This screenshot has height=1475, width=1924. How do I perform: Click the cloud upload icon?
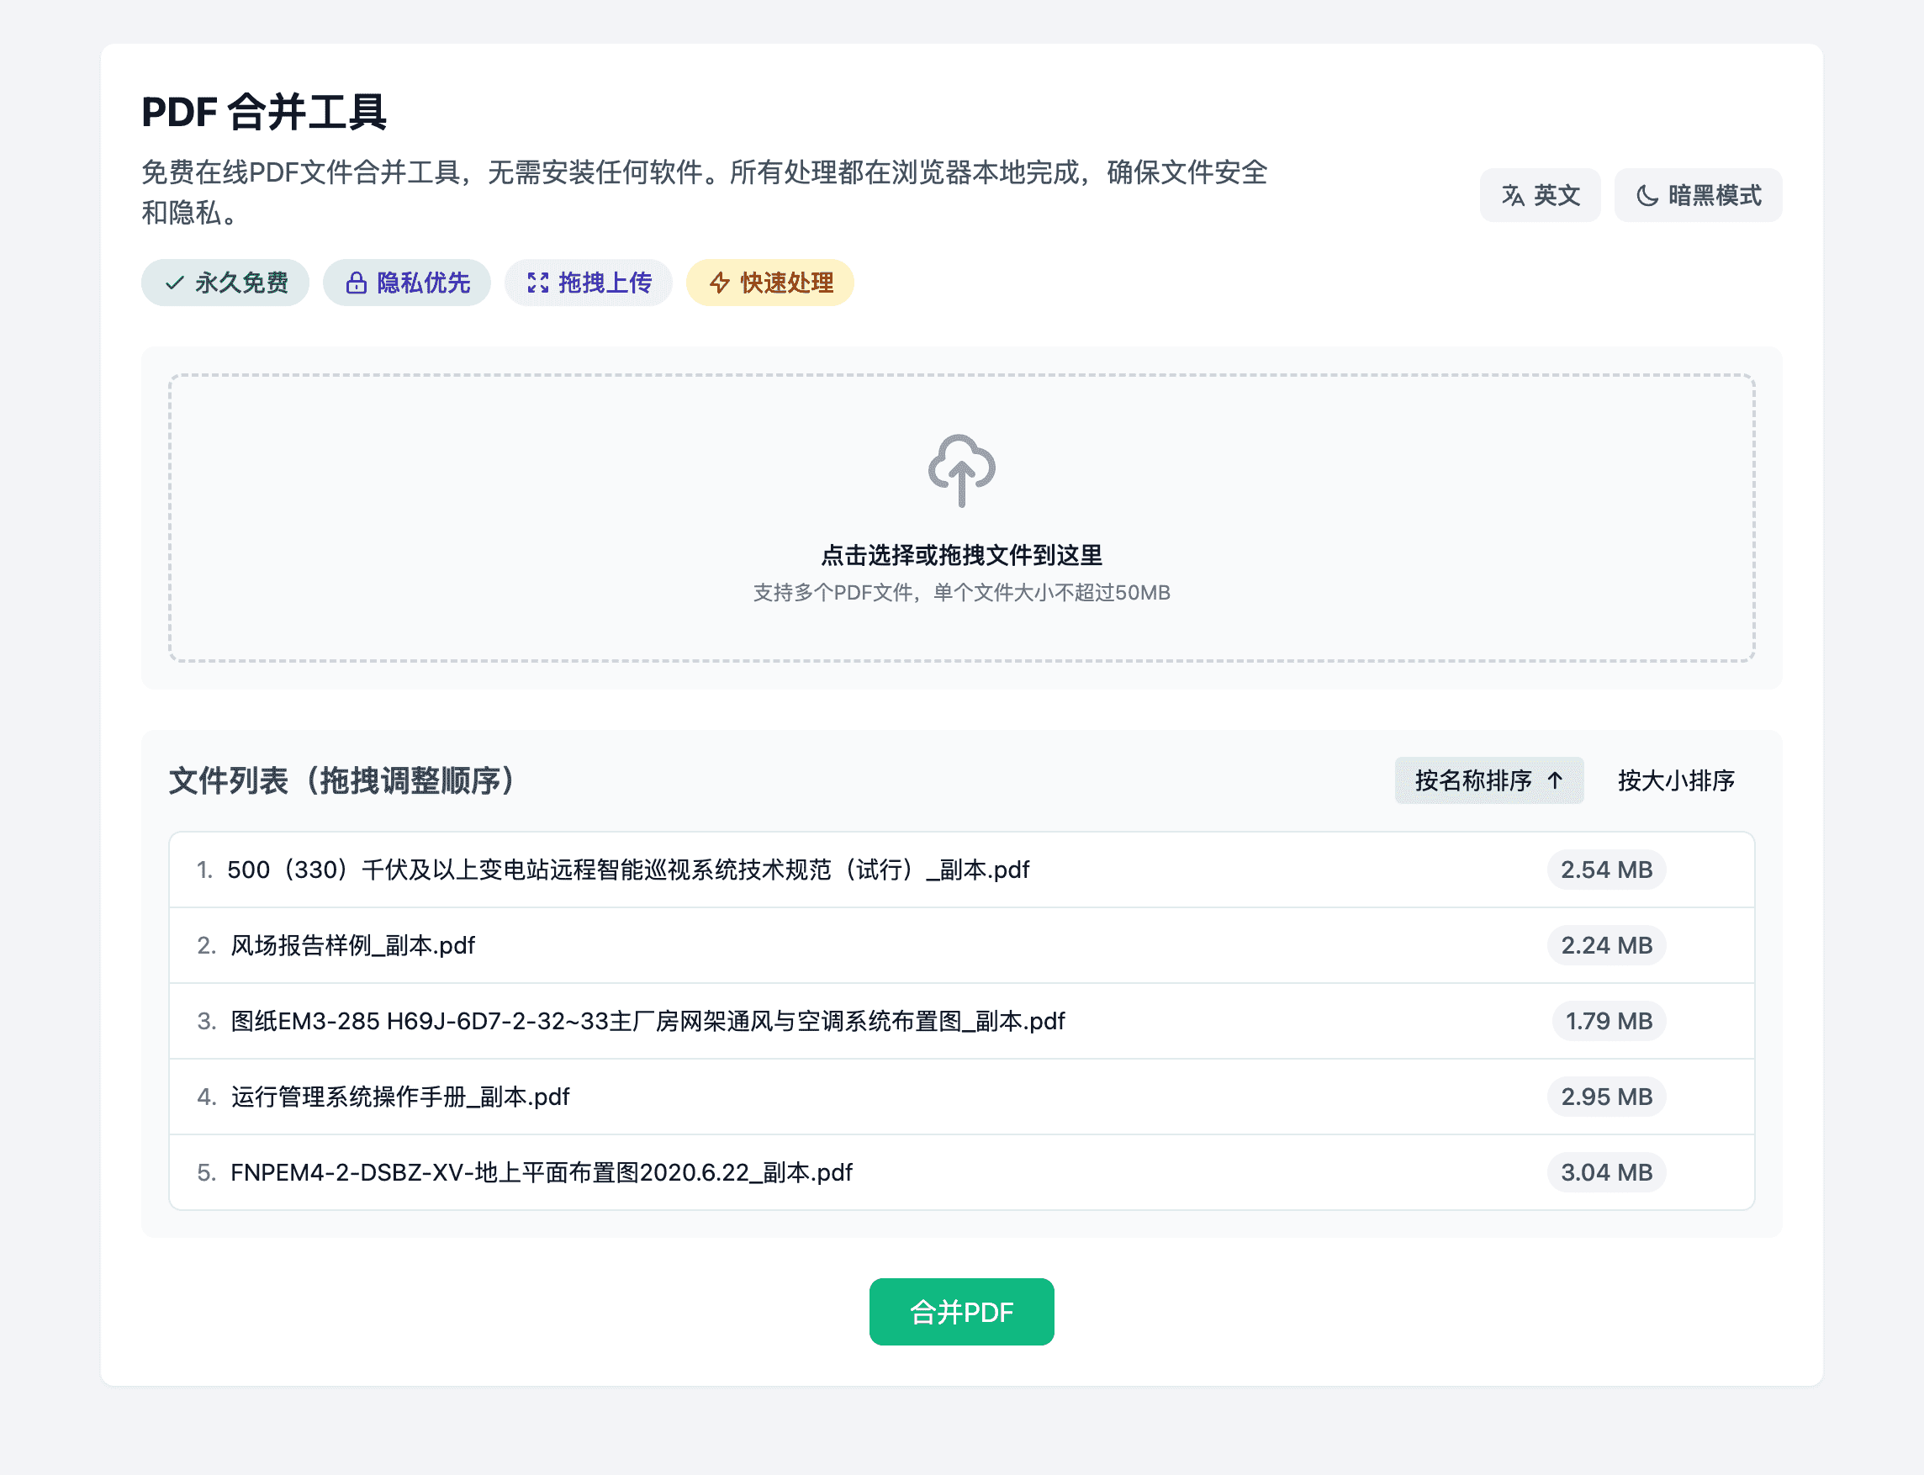pos(961,471)
